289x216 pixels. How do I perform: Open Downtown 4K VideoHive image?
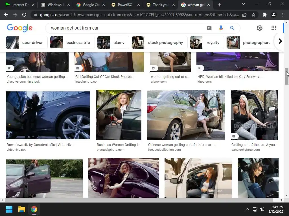[48, 115]
